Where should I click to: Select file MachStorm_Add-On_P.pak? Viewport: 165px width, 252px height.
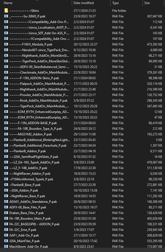[x=29, y=246]
